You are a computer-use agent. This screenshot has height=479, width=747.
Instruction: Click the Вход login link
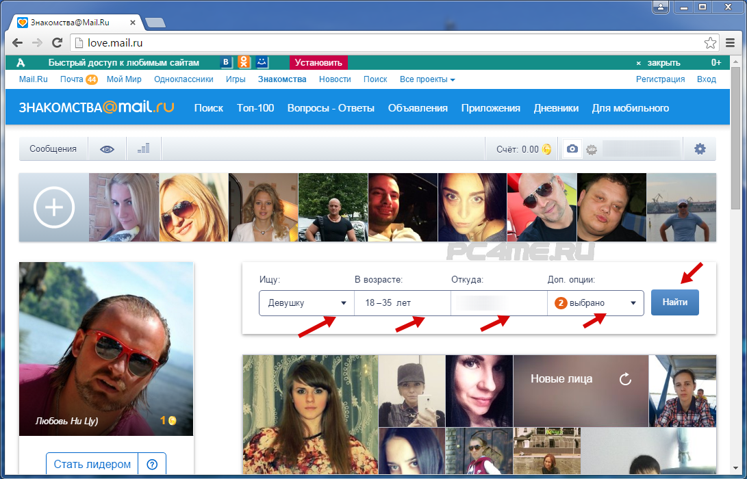(706, 79)
